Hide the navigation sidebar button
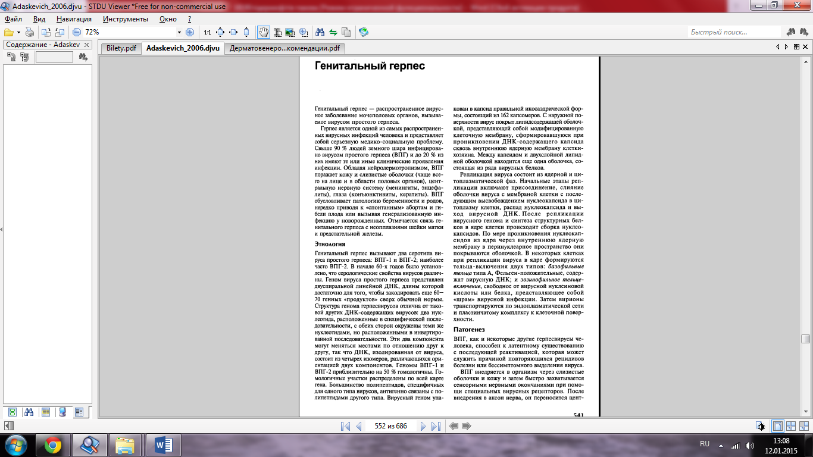The image size is (813, 457). pyautogui.click(x=8, y=426)
